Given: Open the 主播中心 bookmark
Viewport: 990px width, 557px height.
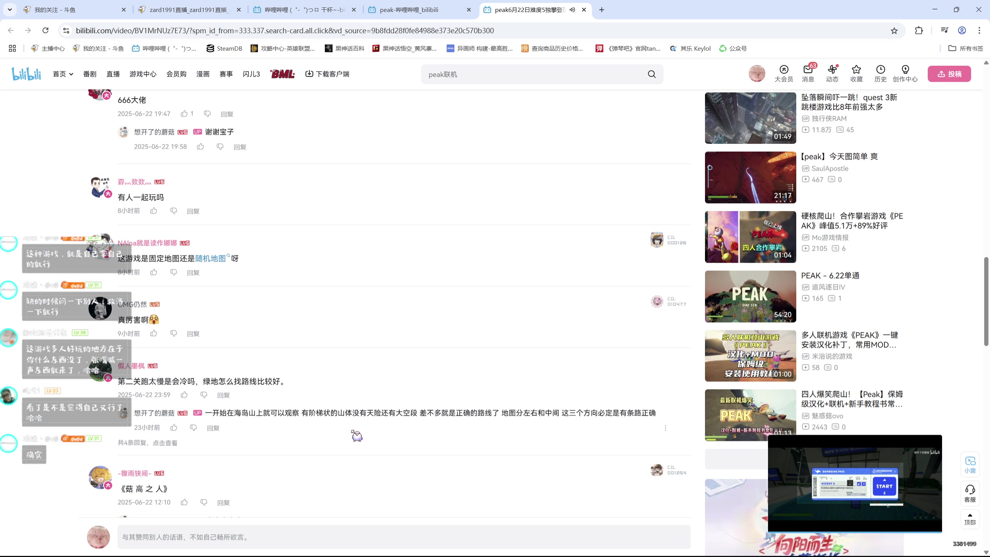Looking at the screenshot, I should click(x=48, y=48).
